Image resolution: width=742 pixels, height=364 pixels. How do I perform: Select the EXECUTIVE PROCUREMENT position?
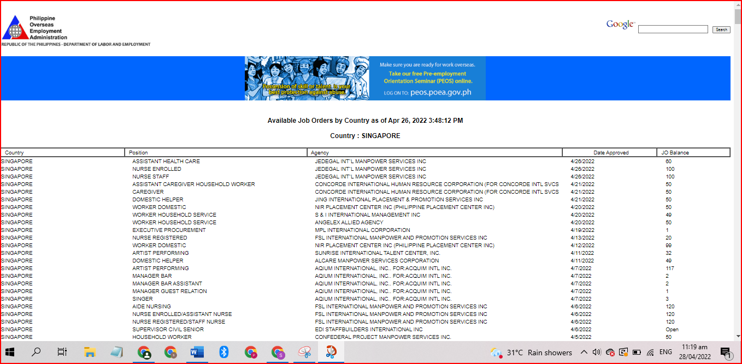169,230
